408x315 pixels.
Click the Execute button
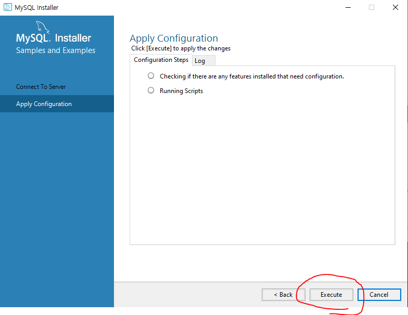[x=331, y=294]
